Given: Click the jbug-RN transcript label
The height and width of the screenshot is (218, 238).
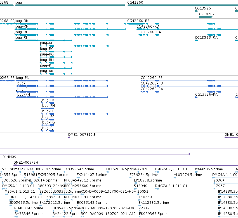Looking at the screenshot, I should coord(22,26).
